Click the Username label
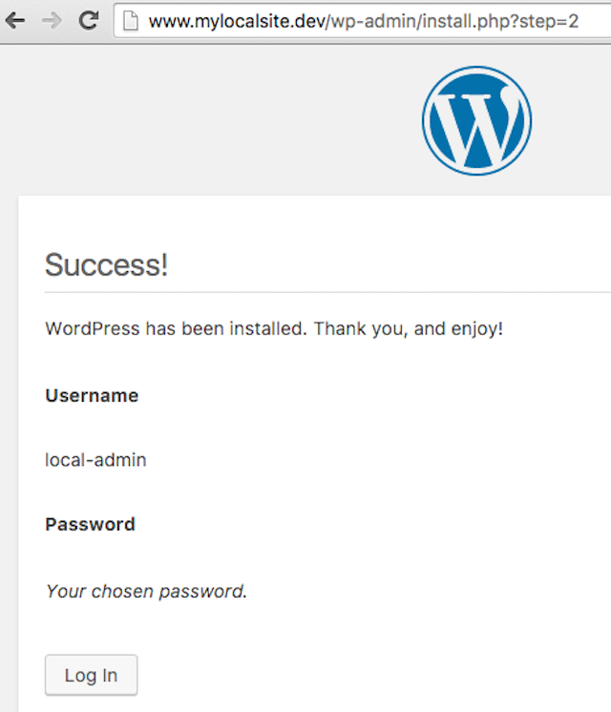611x712 pixels. point(92,395)
